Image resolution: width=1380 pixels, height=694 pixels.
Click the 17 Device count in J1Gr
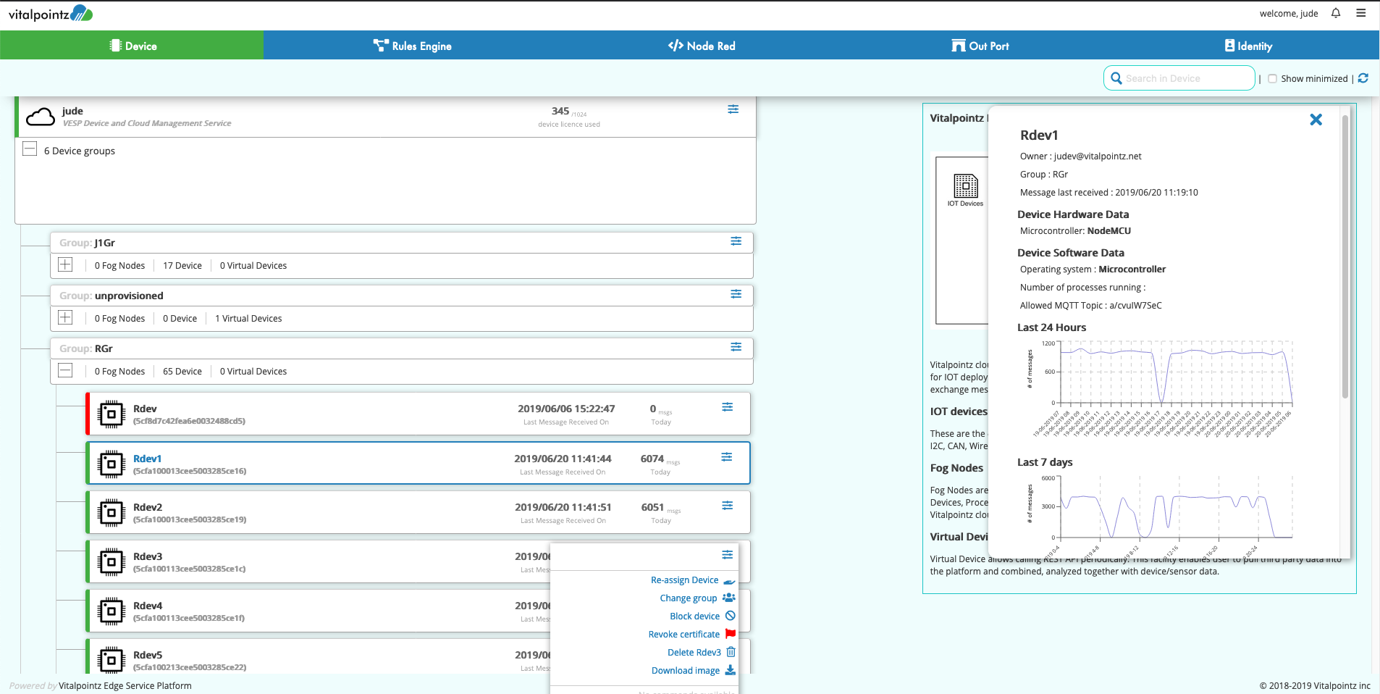(x=182, y=266)
